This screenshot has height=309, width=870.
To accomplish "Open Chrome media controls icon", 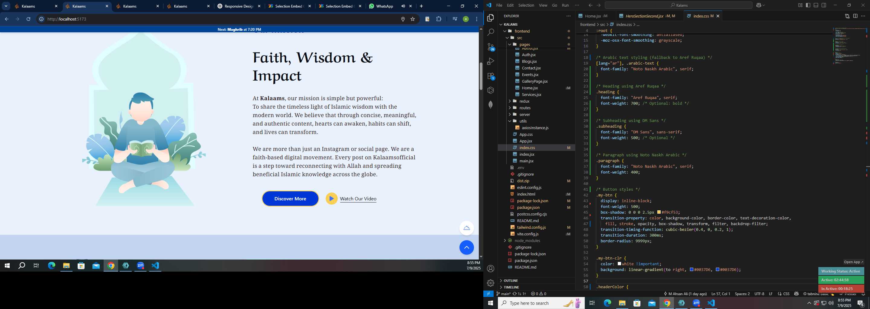I will 455,19.
